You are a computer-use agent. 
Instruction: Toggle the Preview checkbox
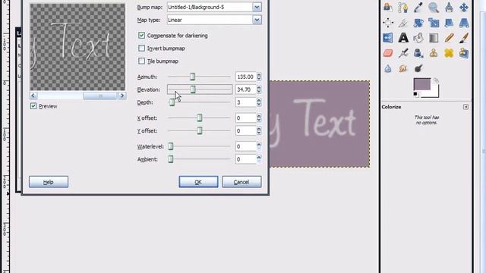tap(33, 106)
